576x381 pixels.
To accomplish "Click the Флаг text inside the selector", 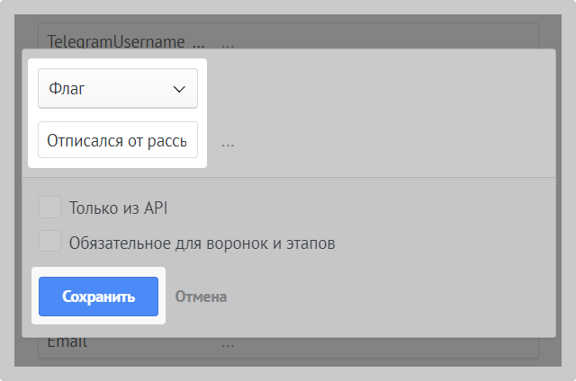I will pos(67,89).
